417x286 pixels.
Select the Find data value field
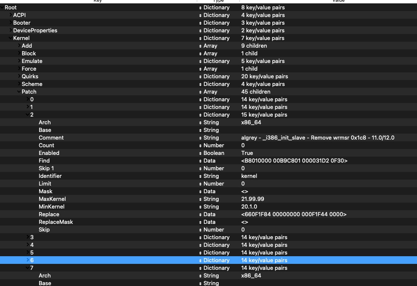point(294,161)
